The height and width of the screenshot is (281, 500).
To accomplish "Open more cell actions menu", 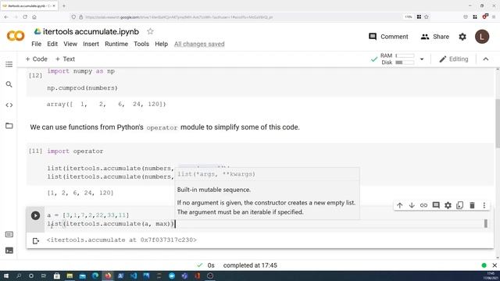I will pyautogui.click(x=484, y=205).
